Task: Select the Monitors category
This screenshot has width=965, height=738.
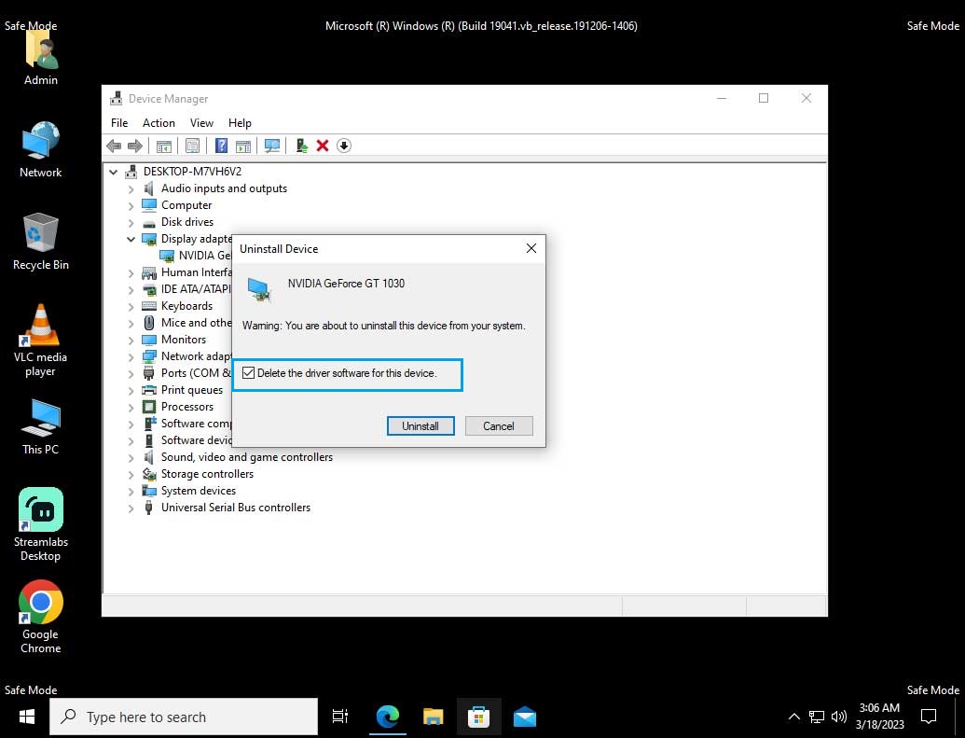Action: tap(183, 339)
